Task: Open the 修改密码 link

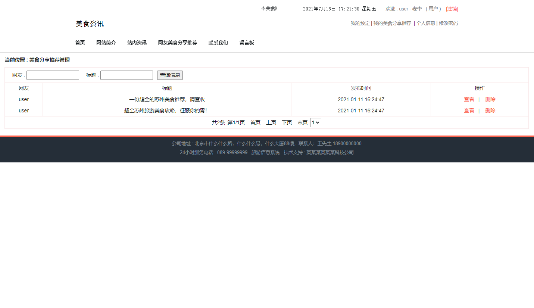Action: pyautogui.click(x=448, y=23)
